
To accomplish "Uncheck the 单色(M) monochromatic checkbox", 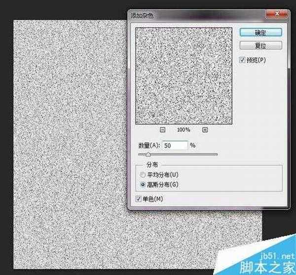I will [138, 198].
